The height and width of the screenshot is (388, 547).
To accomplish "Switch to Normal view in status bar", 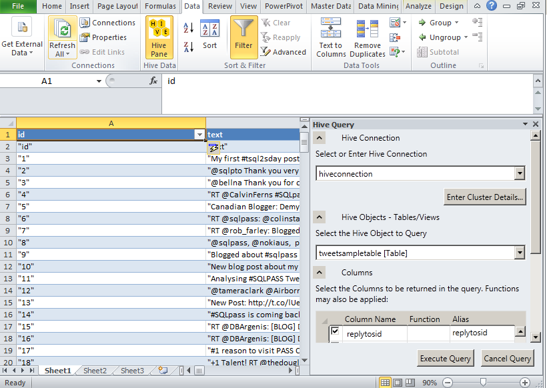I will pyautogui.click(x=385, y=383).
